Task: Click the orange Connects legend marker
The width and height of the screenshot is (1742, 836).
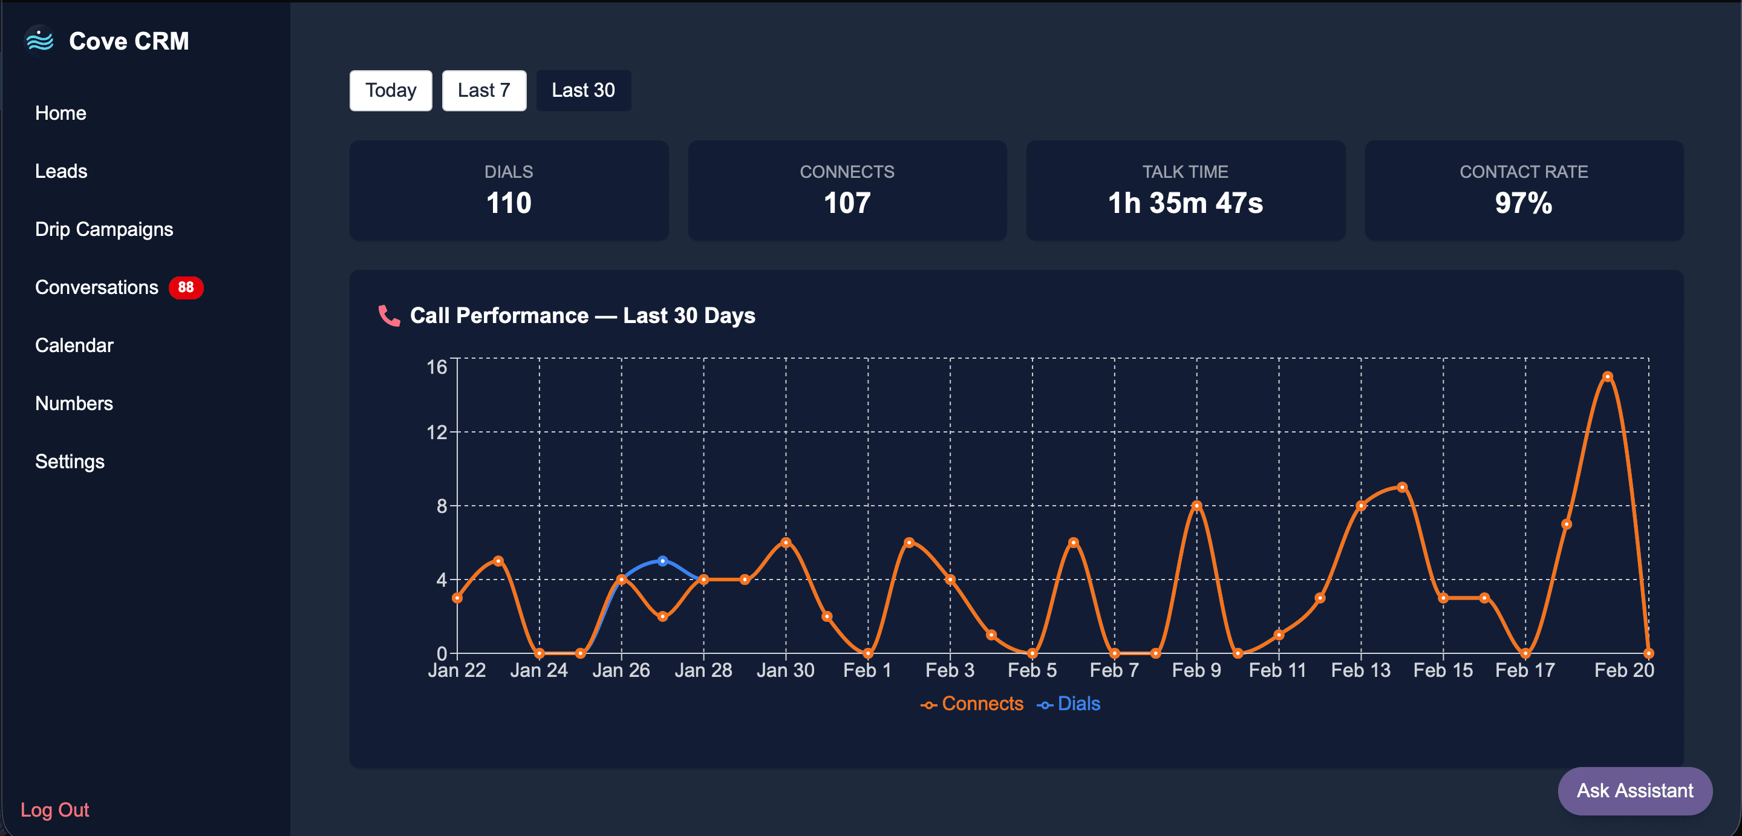Action: (929, 704)
